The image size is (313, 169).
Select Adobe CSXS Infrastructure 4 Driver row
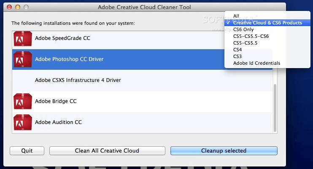(x=78, y=80)
